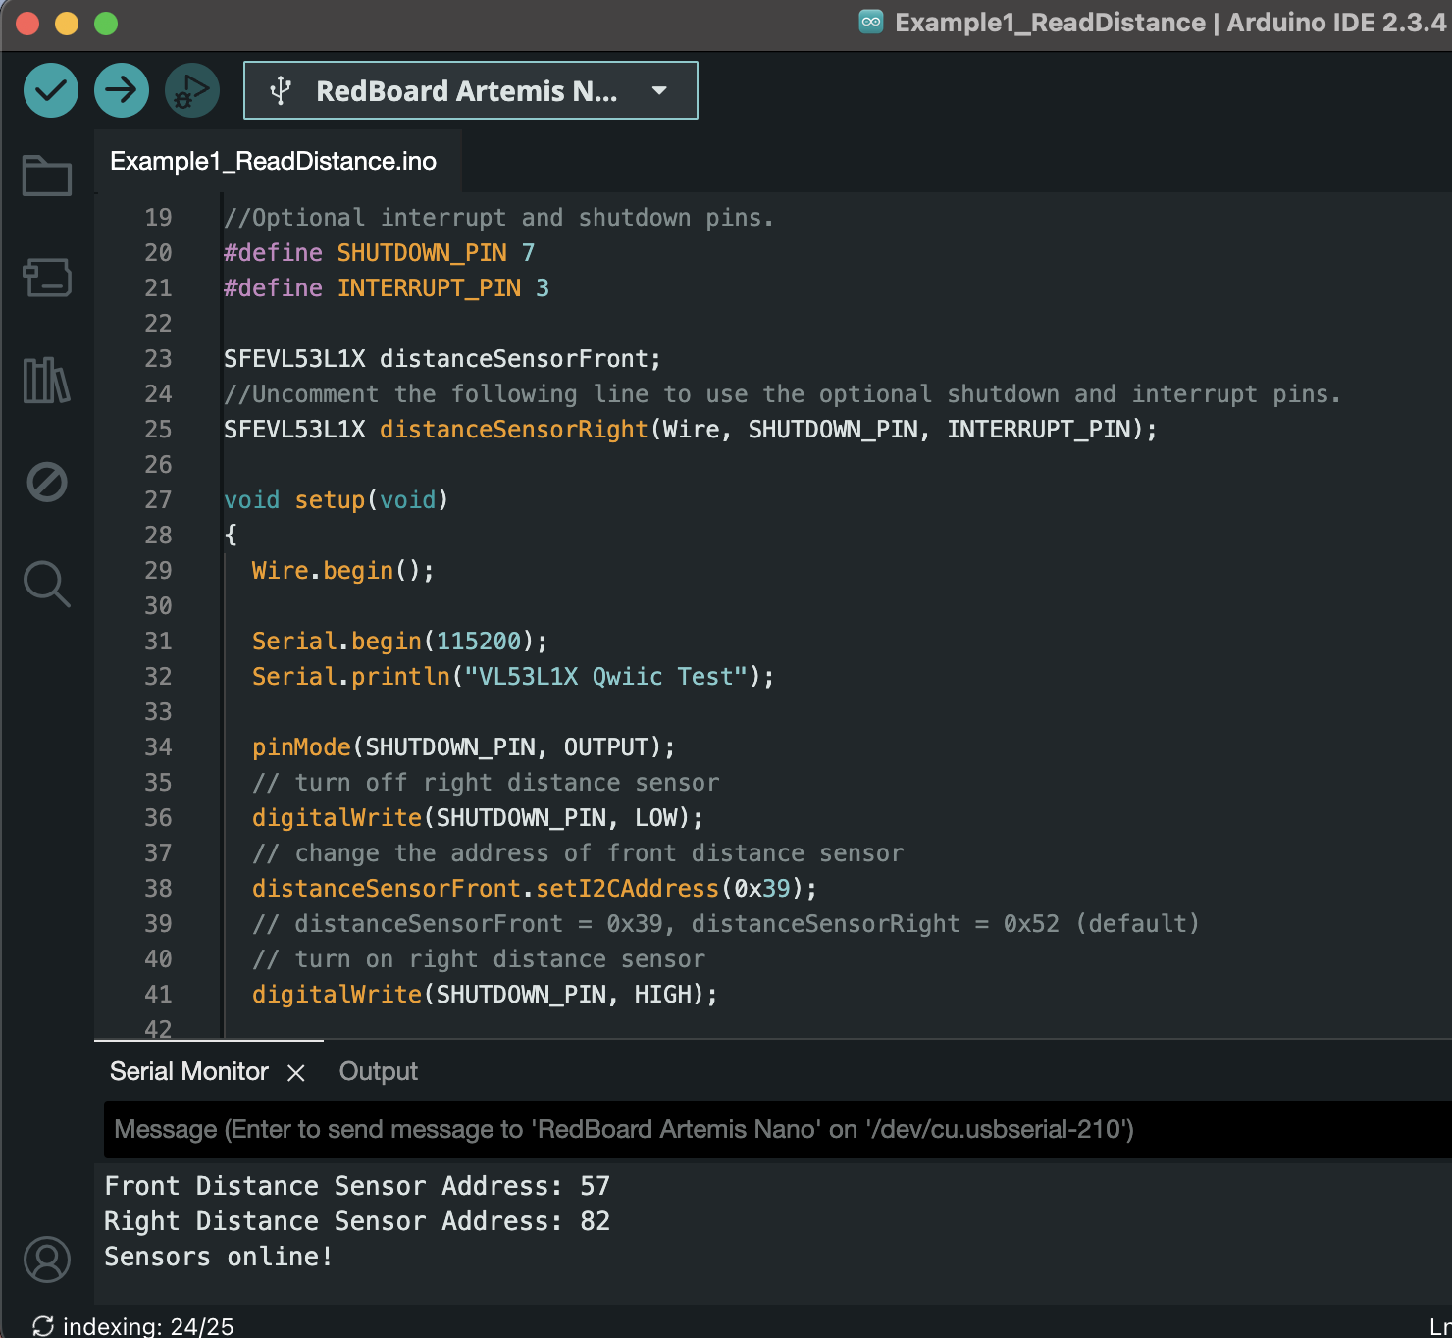1452x1338 pixels.
Task: Open the Search sidebar icon
Action: click(x=47, y=585)
